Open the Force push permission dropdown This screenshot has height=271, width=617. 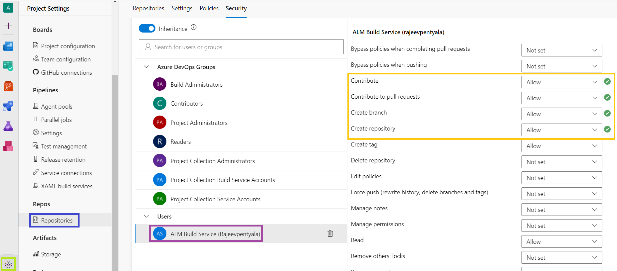click(561, 194)
